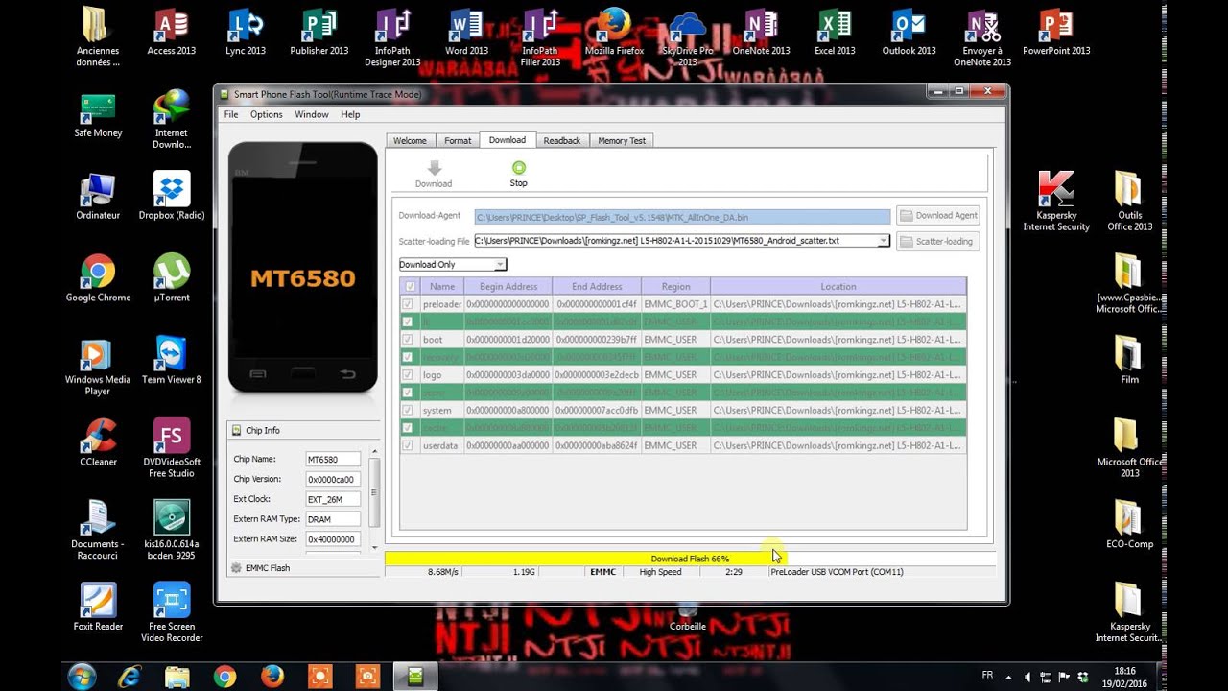Open µTorrent desktop shortcut
Screen dimensions: 1228x691
point(172,279)
